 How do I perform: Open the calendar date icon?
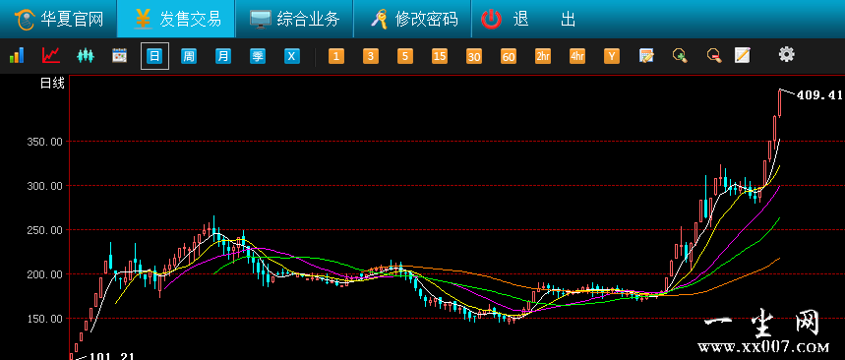[x=120, y=55]
